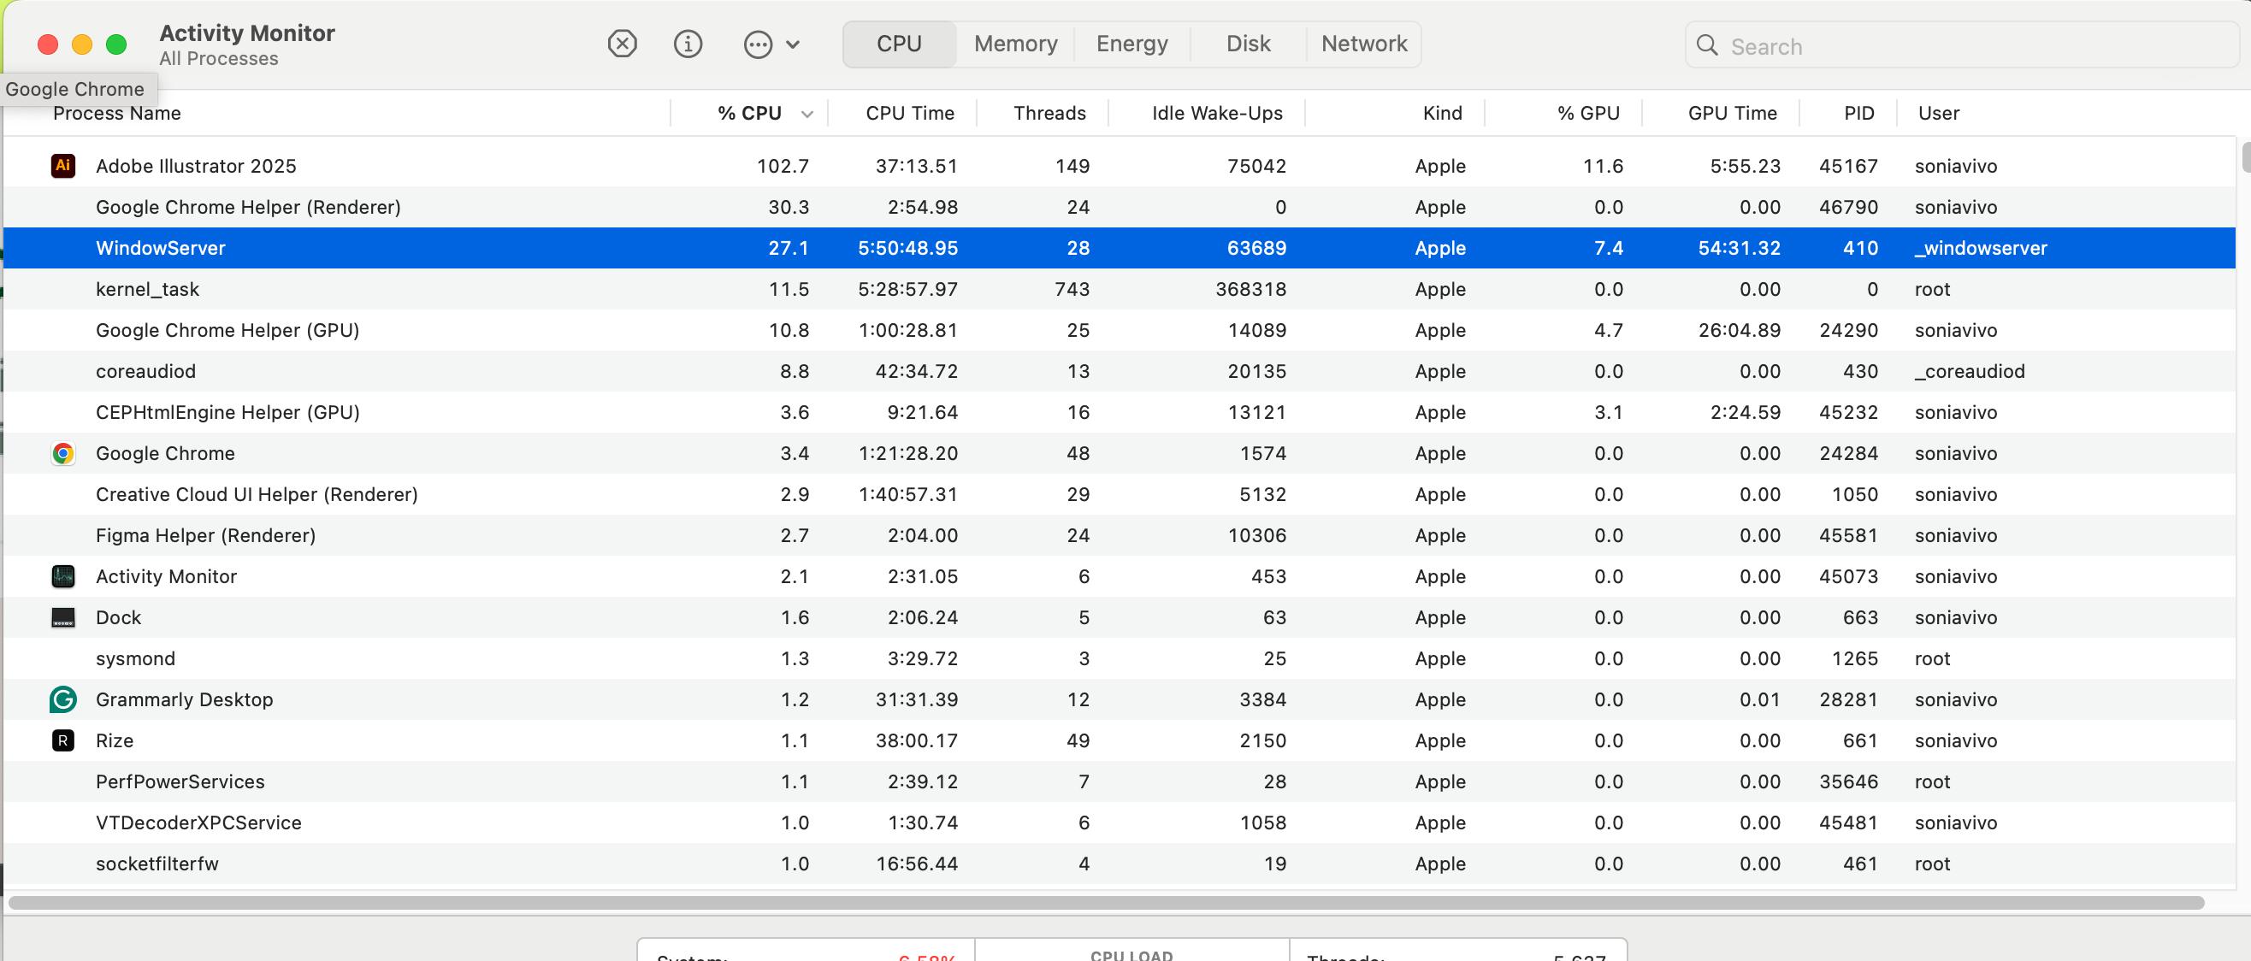Click the quit process (X) toolbar icon
2251x961 pixels.
pyautogui.click(x=621, y=43)
